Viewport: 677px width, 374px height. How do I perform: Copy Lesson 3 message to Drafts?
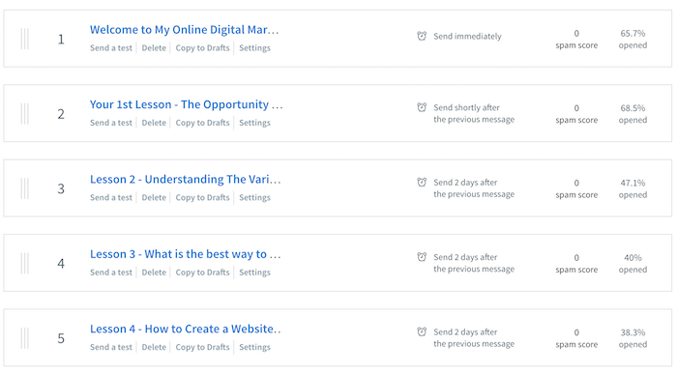(x=202, y=273)
